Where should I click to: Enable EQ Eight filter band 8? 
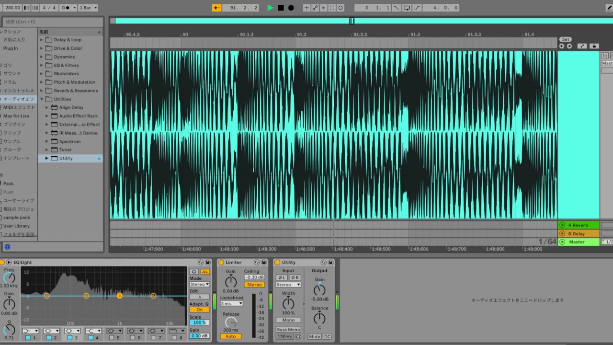173,338
